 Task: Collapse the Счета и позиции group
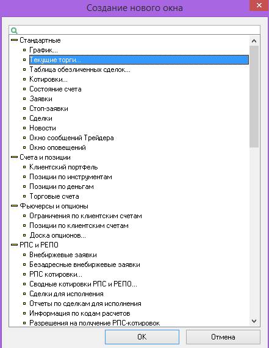click(14, 157)
